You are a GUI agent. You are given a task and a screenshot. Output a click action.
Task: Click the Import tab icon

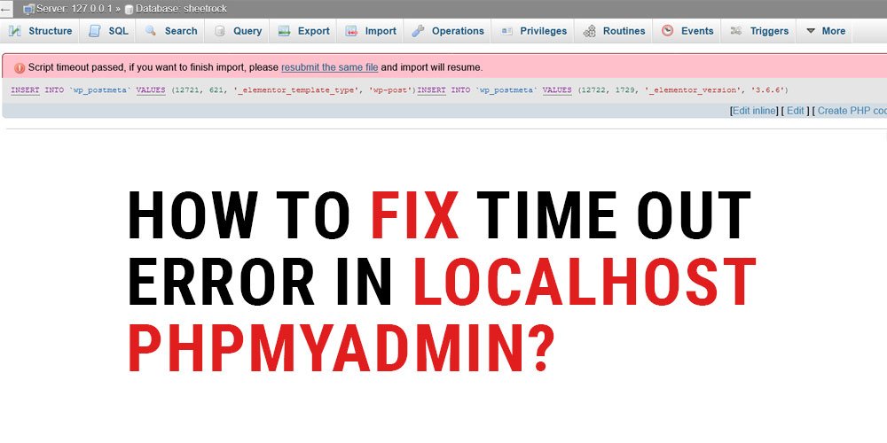350,31
